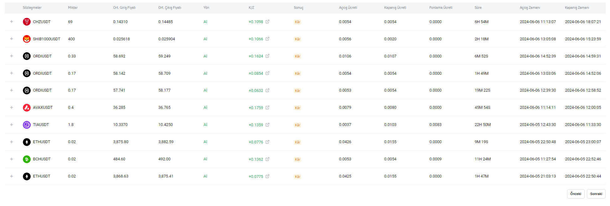610x206 pixels.
Task: Click the Ort. Çıkış Fiyatı column header
Action: tap(170, 8)
